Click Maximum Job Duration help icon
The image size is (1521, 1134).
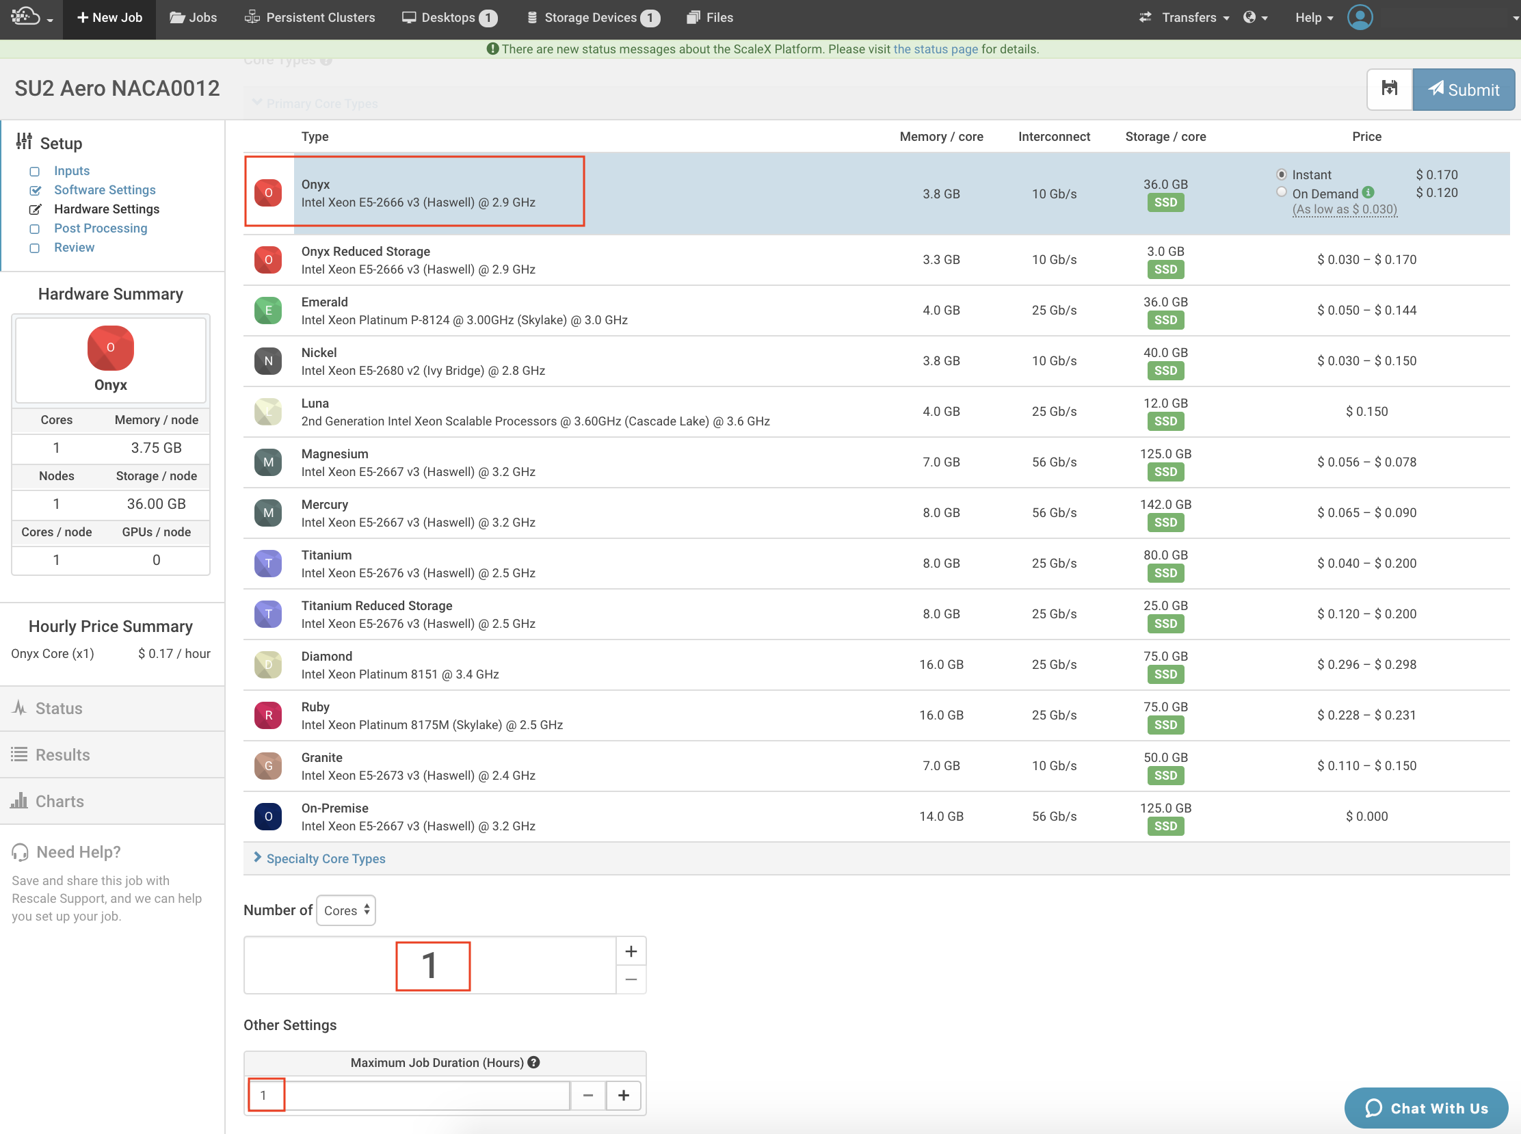(x=534, y=1062)
